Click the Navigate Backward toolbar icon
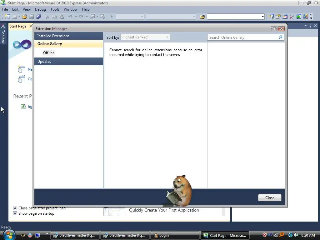 coord(92,17)
